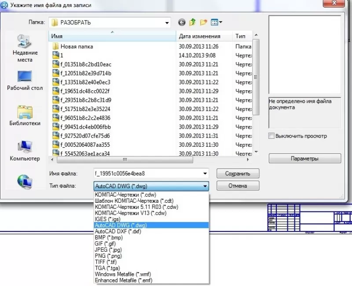
Task: Click date 14.10.2013 9:08 cell
Action: coord(197,56)
